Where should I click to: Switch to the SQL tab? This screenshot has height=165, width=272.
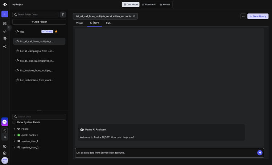(x=108, y=23)
